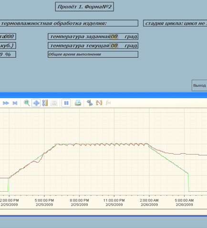
Task: Click the 2:00:00 AM time axis label
Action: tap(149, 202)
